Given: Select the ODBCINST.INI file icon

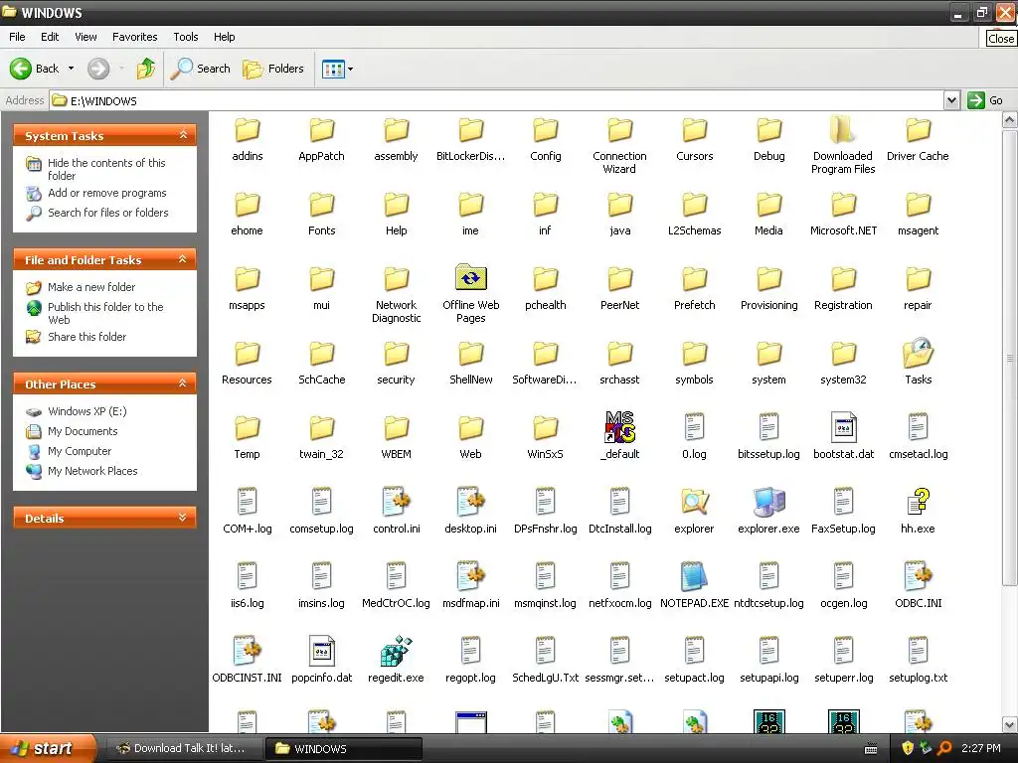Looking at the screenshot, I should (x=247, y=651).
